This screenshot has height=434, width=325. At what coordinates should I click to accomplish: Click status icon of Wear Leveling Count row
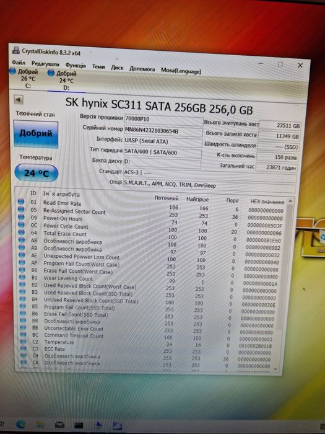22,277
